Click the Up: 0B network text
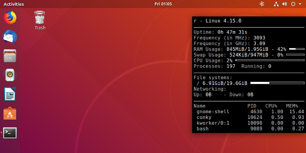This screenshot has width=306, height=153. tap(202, 94)
